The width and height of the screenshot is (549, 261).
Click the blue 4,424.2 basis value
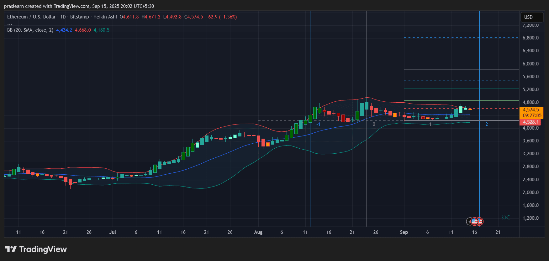click(x=64, y=30)
